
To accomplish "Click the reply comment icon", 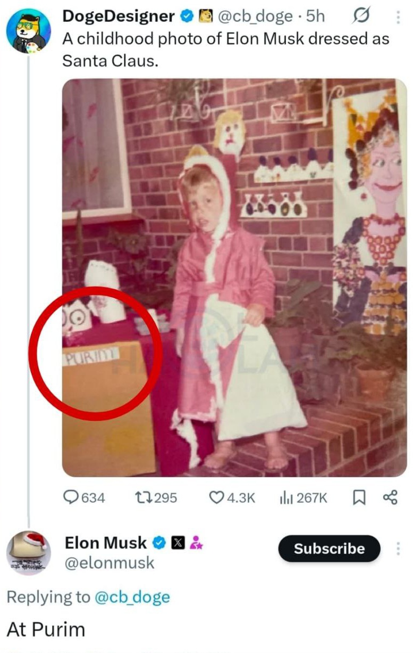I will tap(72, 497).
